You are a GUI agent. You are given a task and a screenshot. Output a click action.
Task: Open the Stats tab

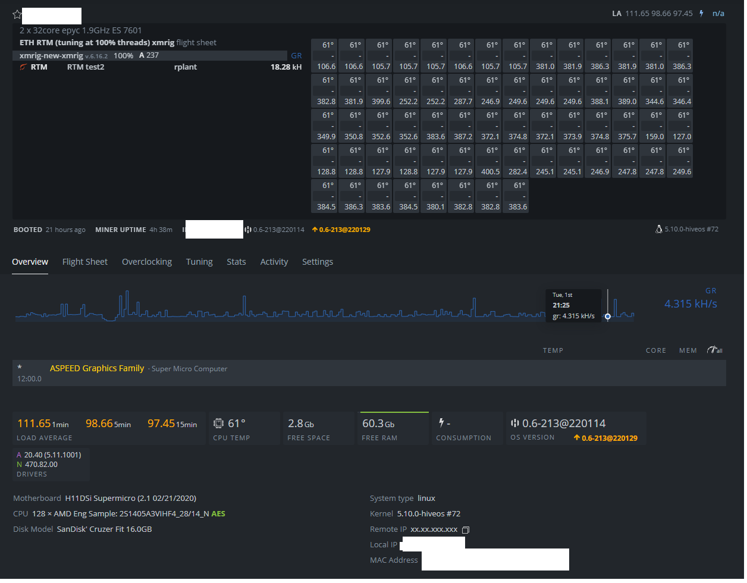(x=236, y=262)
